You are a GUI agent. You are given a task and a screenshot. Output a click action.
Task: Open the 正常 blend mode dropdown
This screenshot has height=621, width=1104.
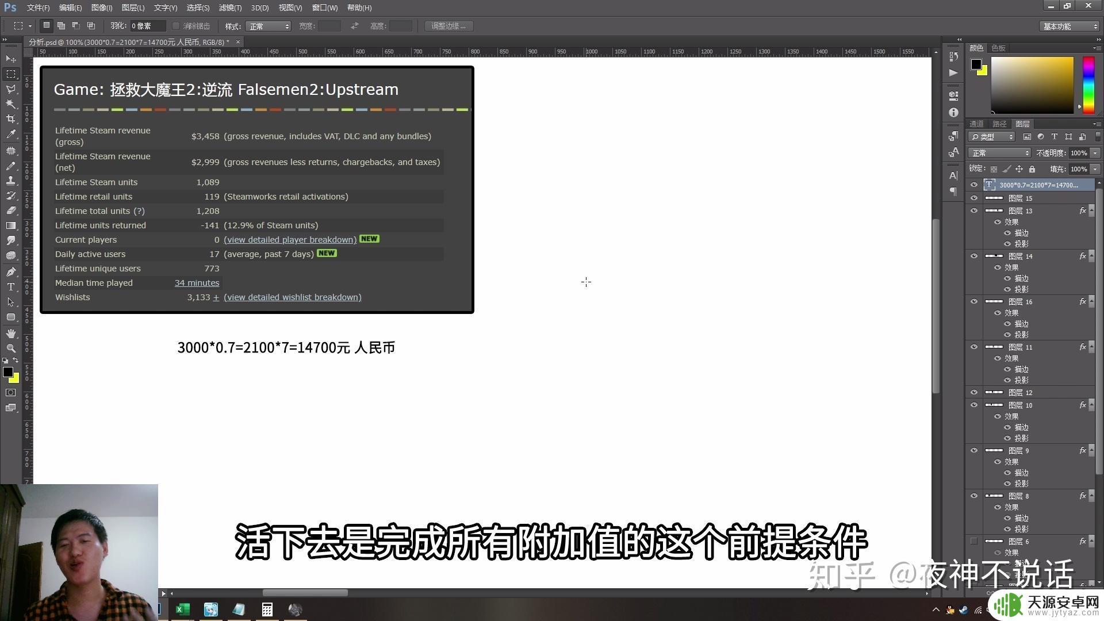pyautogui.click(x=999, y=153)
